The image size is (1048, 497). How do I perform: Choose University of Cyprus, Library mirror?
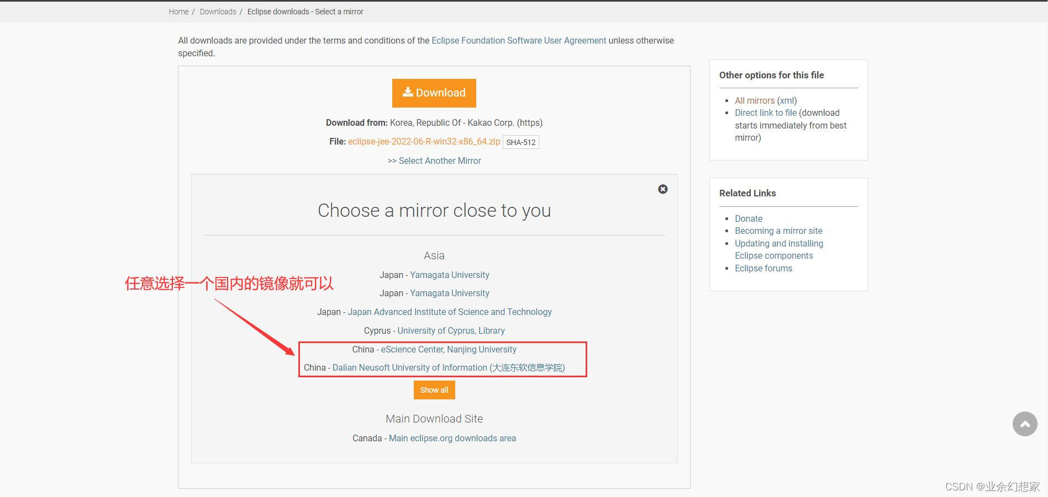click(451, 330)
